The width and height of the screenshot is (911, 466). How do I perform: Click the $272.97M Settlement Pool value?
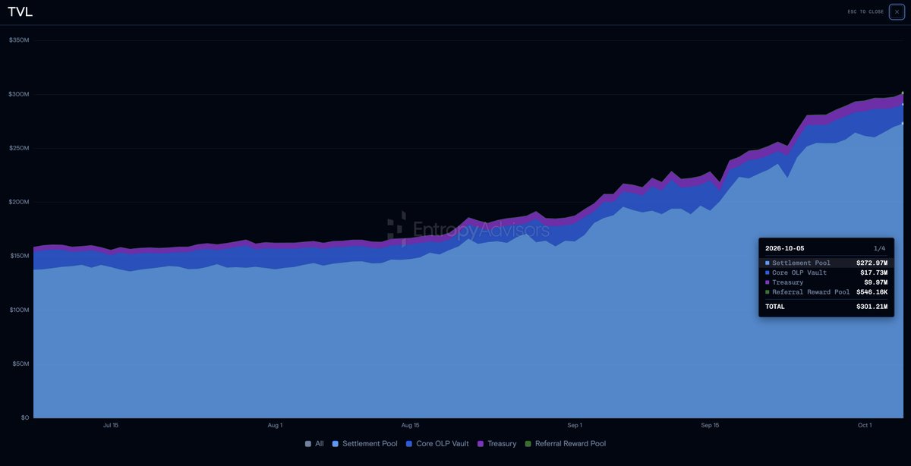click(872, 263)
